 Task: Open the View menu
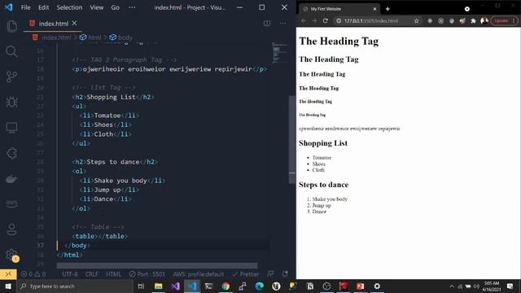pyautogui.click(x=96, y=7)
